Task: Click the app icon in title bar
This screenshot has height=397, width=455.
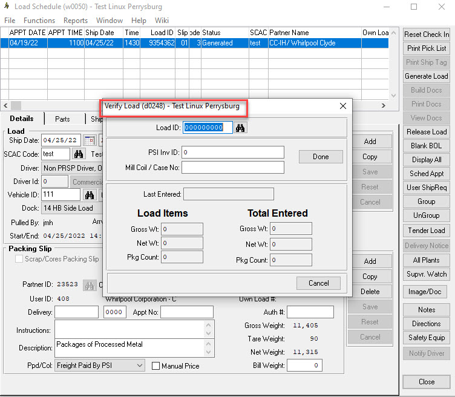Action: [7, 6]
